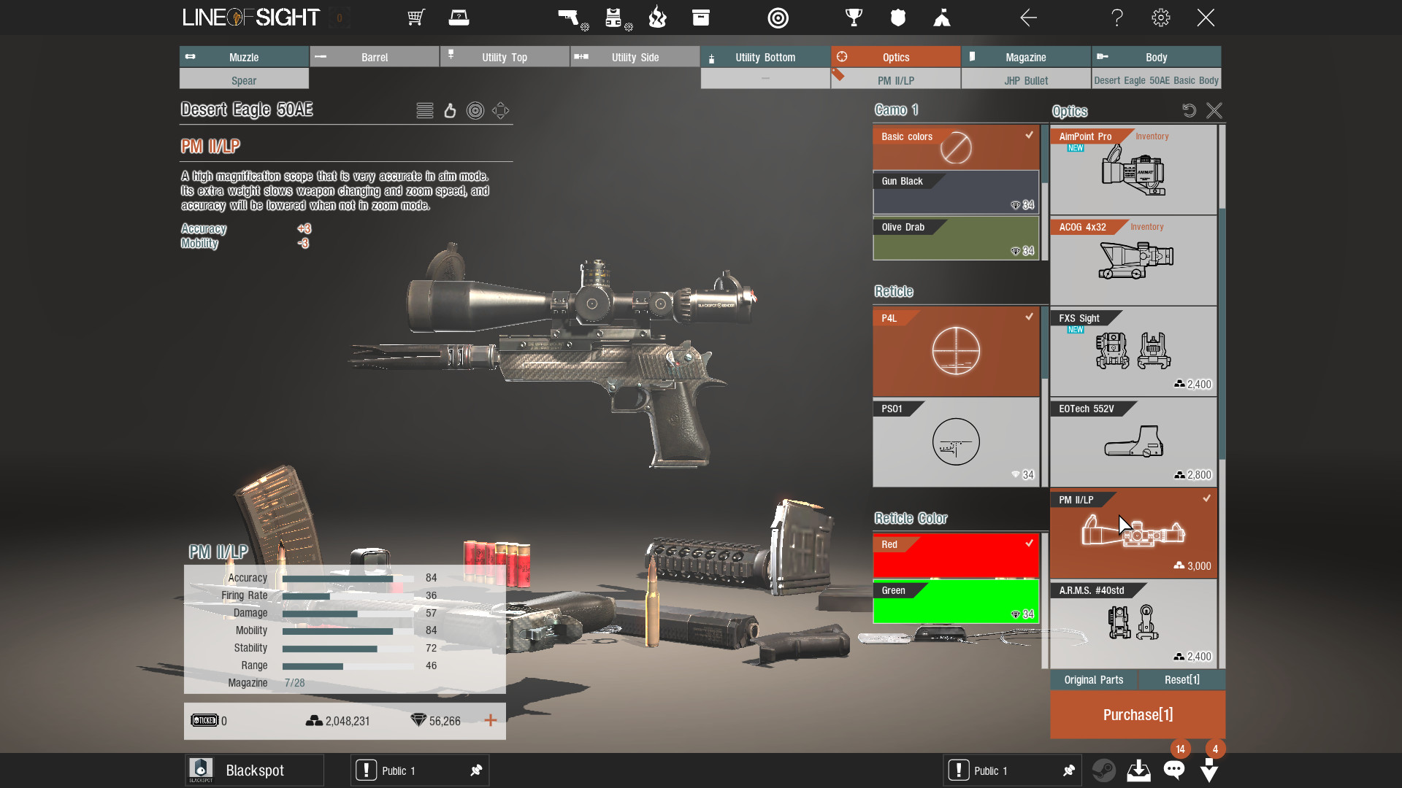Select the trophy/achievement icon

[851, 16]
